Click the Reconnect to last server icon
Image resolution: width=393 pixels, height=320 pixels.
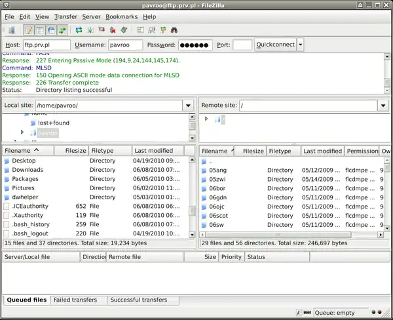[124, 30]
